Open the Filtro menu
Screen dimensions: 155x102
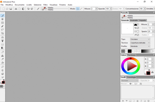click(x=46, y=5)
